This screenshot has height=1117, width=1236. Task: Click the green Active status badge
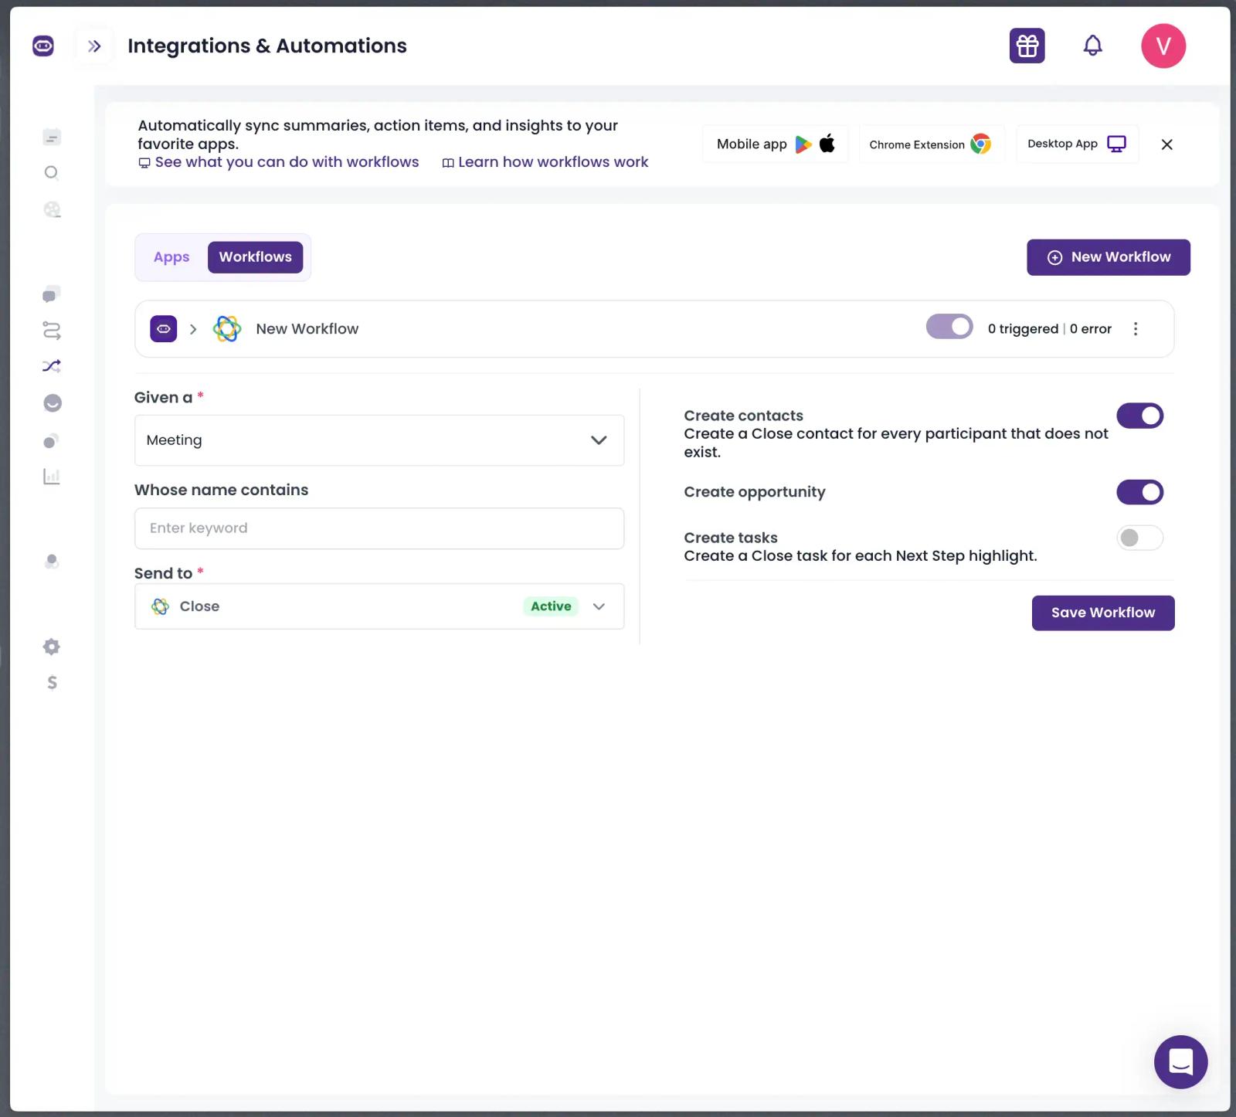551,606
